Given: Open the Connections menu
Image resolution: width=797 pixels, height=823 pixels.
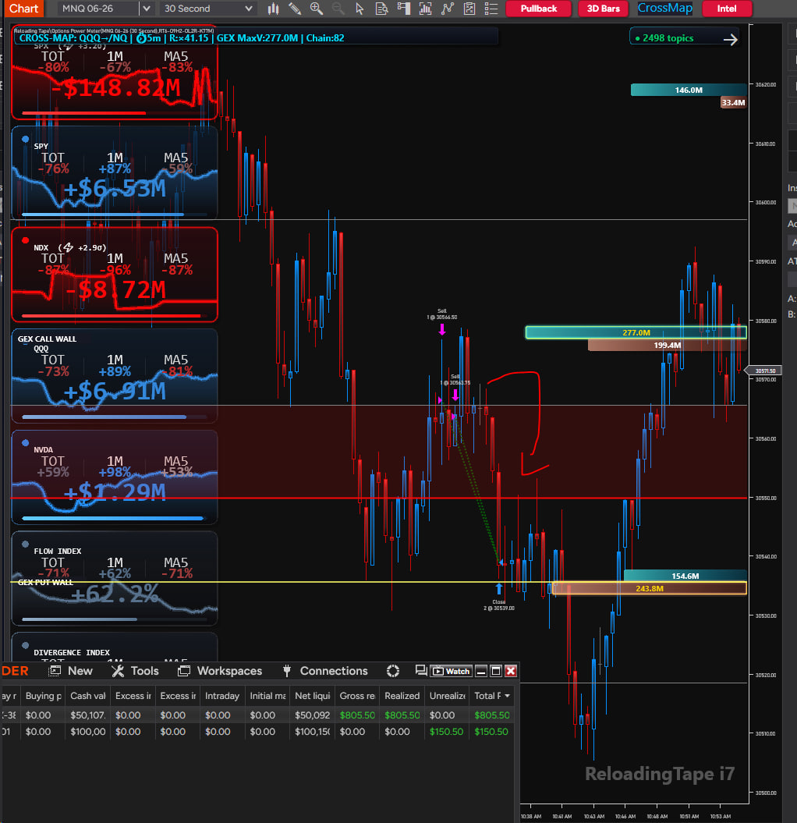Looking at the screenshot, I should click(x=334, y=671).
